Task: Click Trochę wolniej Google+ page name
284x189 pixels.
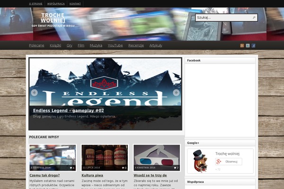Action: point(227,154)
